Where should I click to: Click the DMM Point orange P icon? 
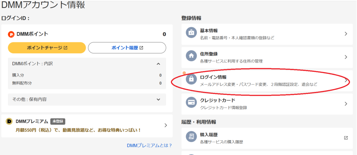11,34
